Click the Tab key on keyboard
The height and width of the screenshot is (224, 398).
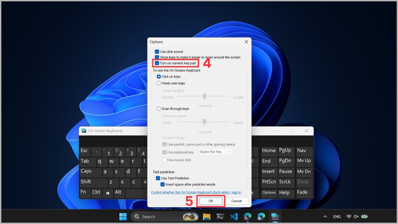pos(88,162)
